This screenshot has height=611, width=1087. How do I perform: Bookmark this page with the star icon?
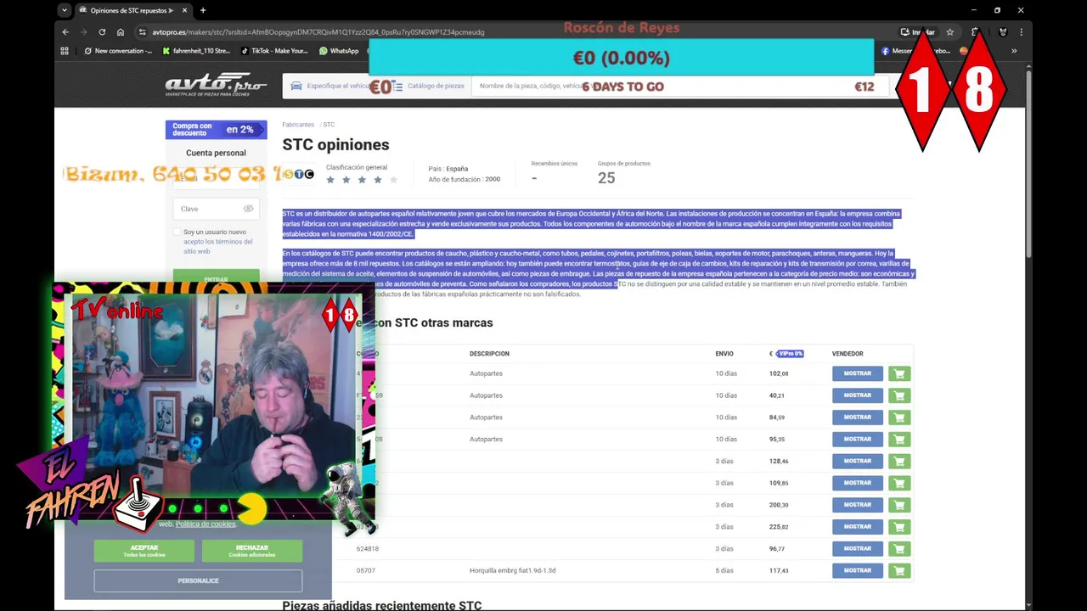950,32
